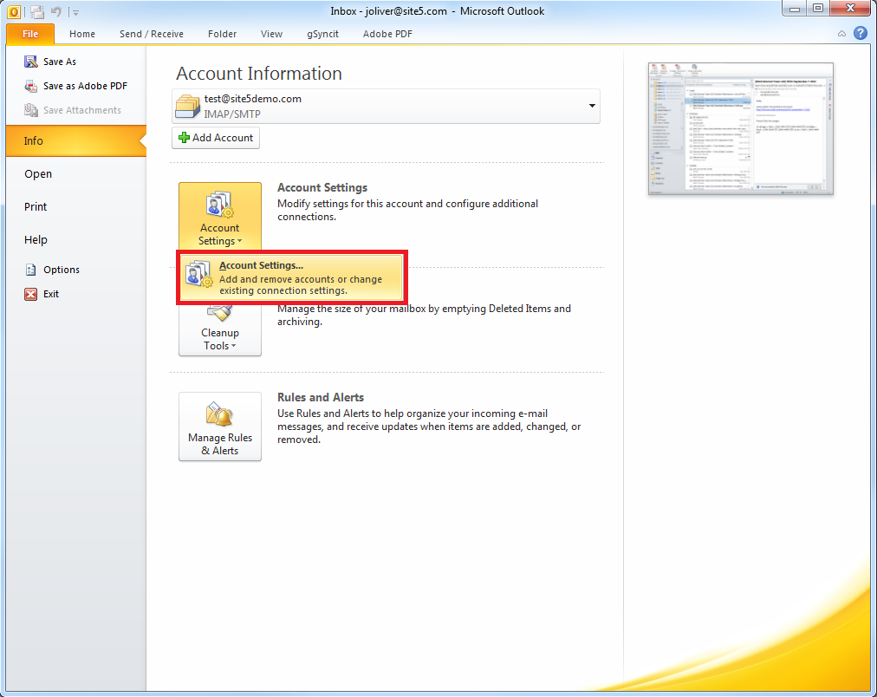Screen dimensions: 877x697
Task: Expand the Account Settings dropdown button
Action: click(x=220, y=216)
